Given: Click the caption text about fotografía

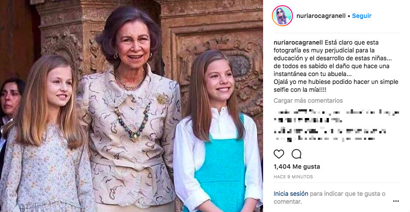Looking at the screenshot, I should click(336, 66).
